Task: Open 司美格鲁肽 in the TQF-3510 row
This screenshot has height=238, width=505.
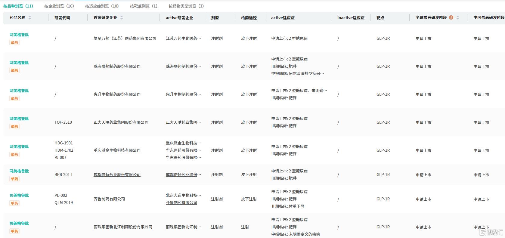Action: click(19, 119)
